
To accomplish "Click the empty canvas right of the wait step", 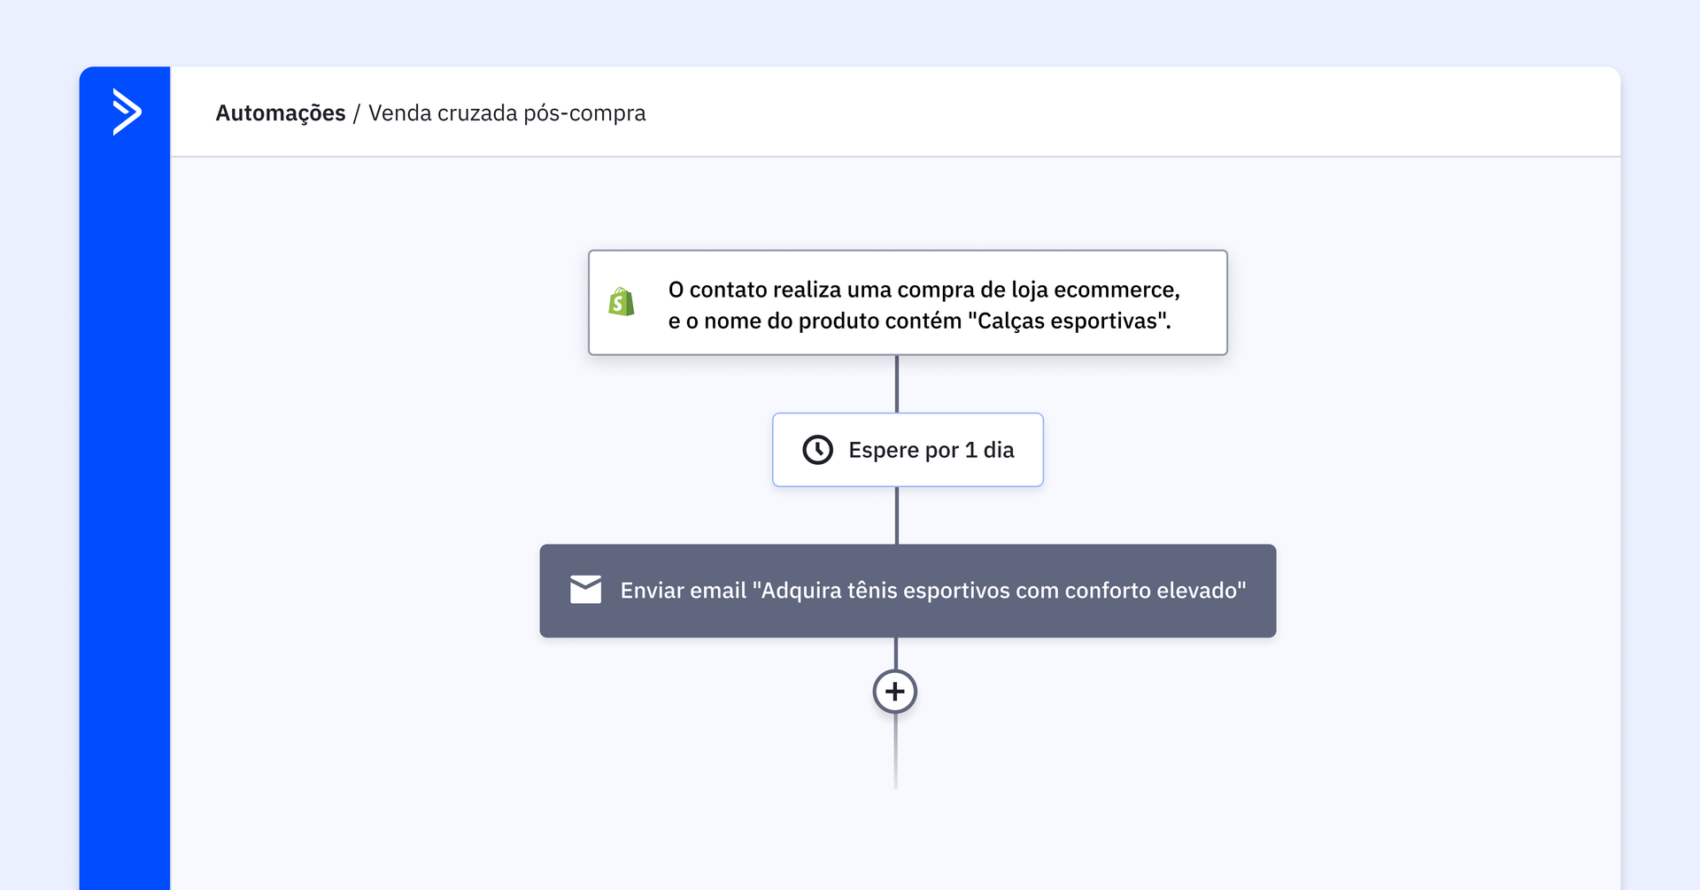I will (1328, 450).
